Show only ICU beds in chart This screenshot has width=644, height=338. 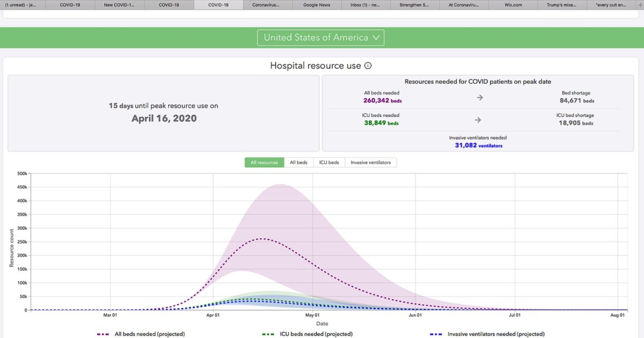pyautogui.click(x=330, y=163)
